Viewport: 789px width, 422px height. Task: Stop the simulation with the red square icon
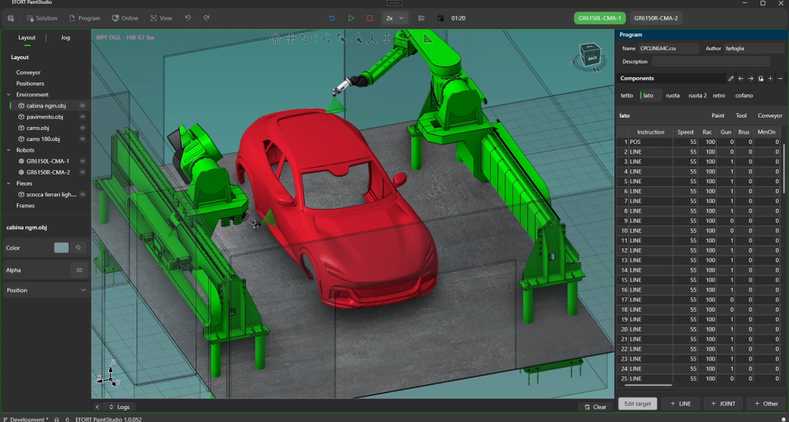point(370,18)
